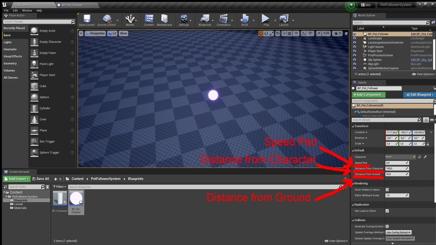The height and width of the screenshot is (245, 436).
Task: Open the Content toolbar icon
Action: tap(149, 20)
